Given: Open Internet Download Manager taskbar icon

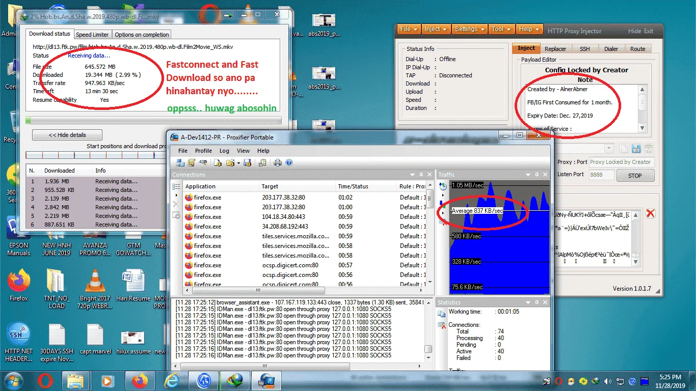Looking at the screenshot, I should 235,380.
